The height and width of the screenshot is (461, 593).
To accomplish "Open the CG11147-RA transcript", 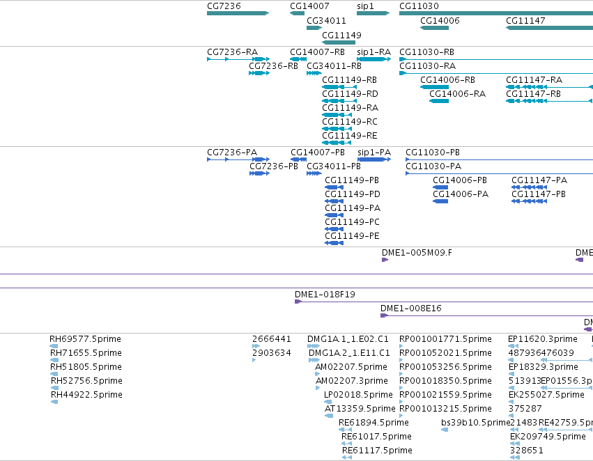I will point(550,87).
